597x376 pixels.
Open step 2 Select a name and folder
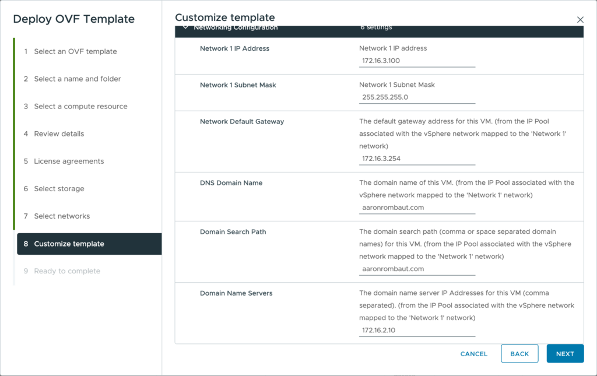click(x=77, y=79)
